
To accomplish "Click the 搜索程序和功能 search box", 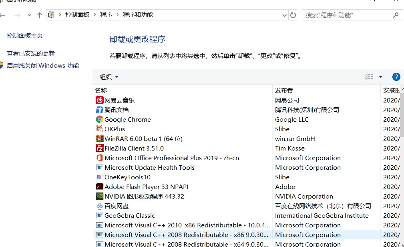I will click(346, 15).
